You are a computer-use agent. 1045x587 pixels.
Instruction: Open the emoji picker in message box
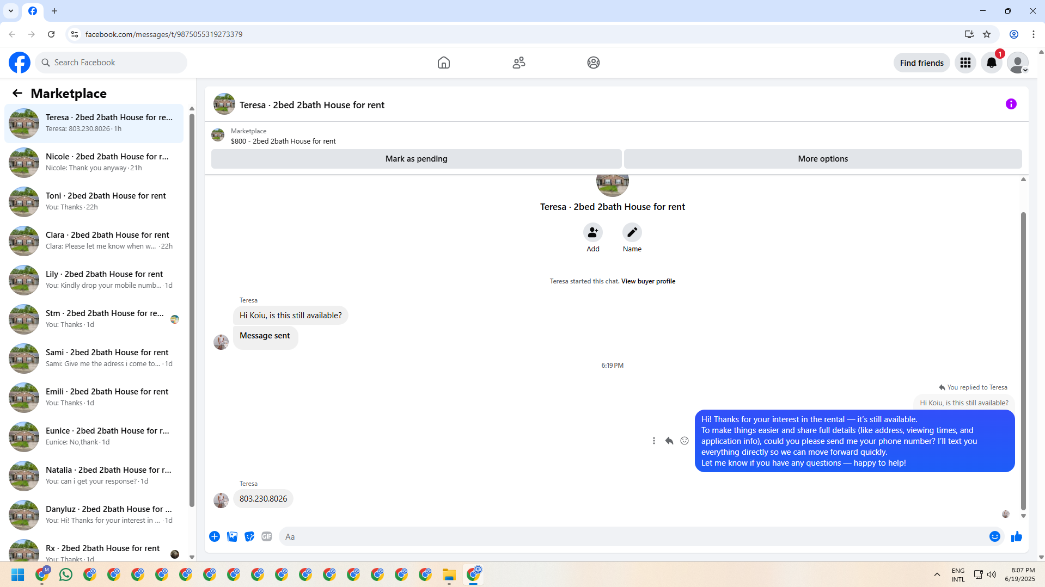[995, 536]
